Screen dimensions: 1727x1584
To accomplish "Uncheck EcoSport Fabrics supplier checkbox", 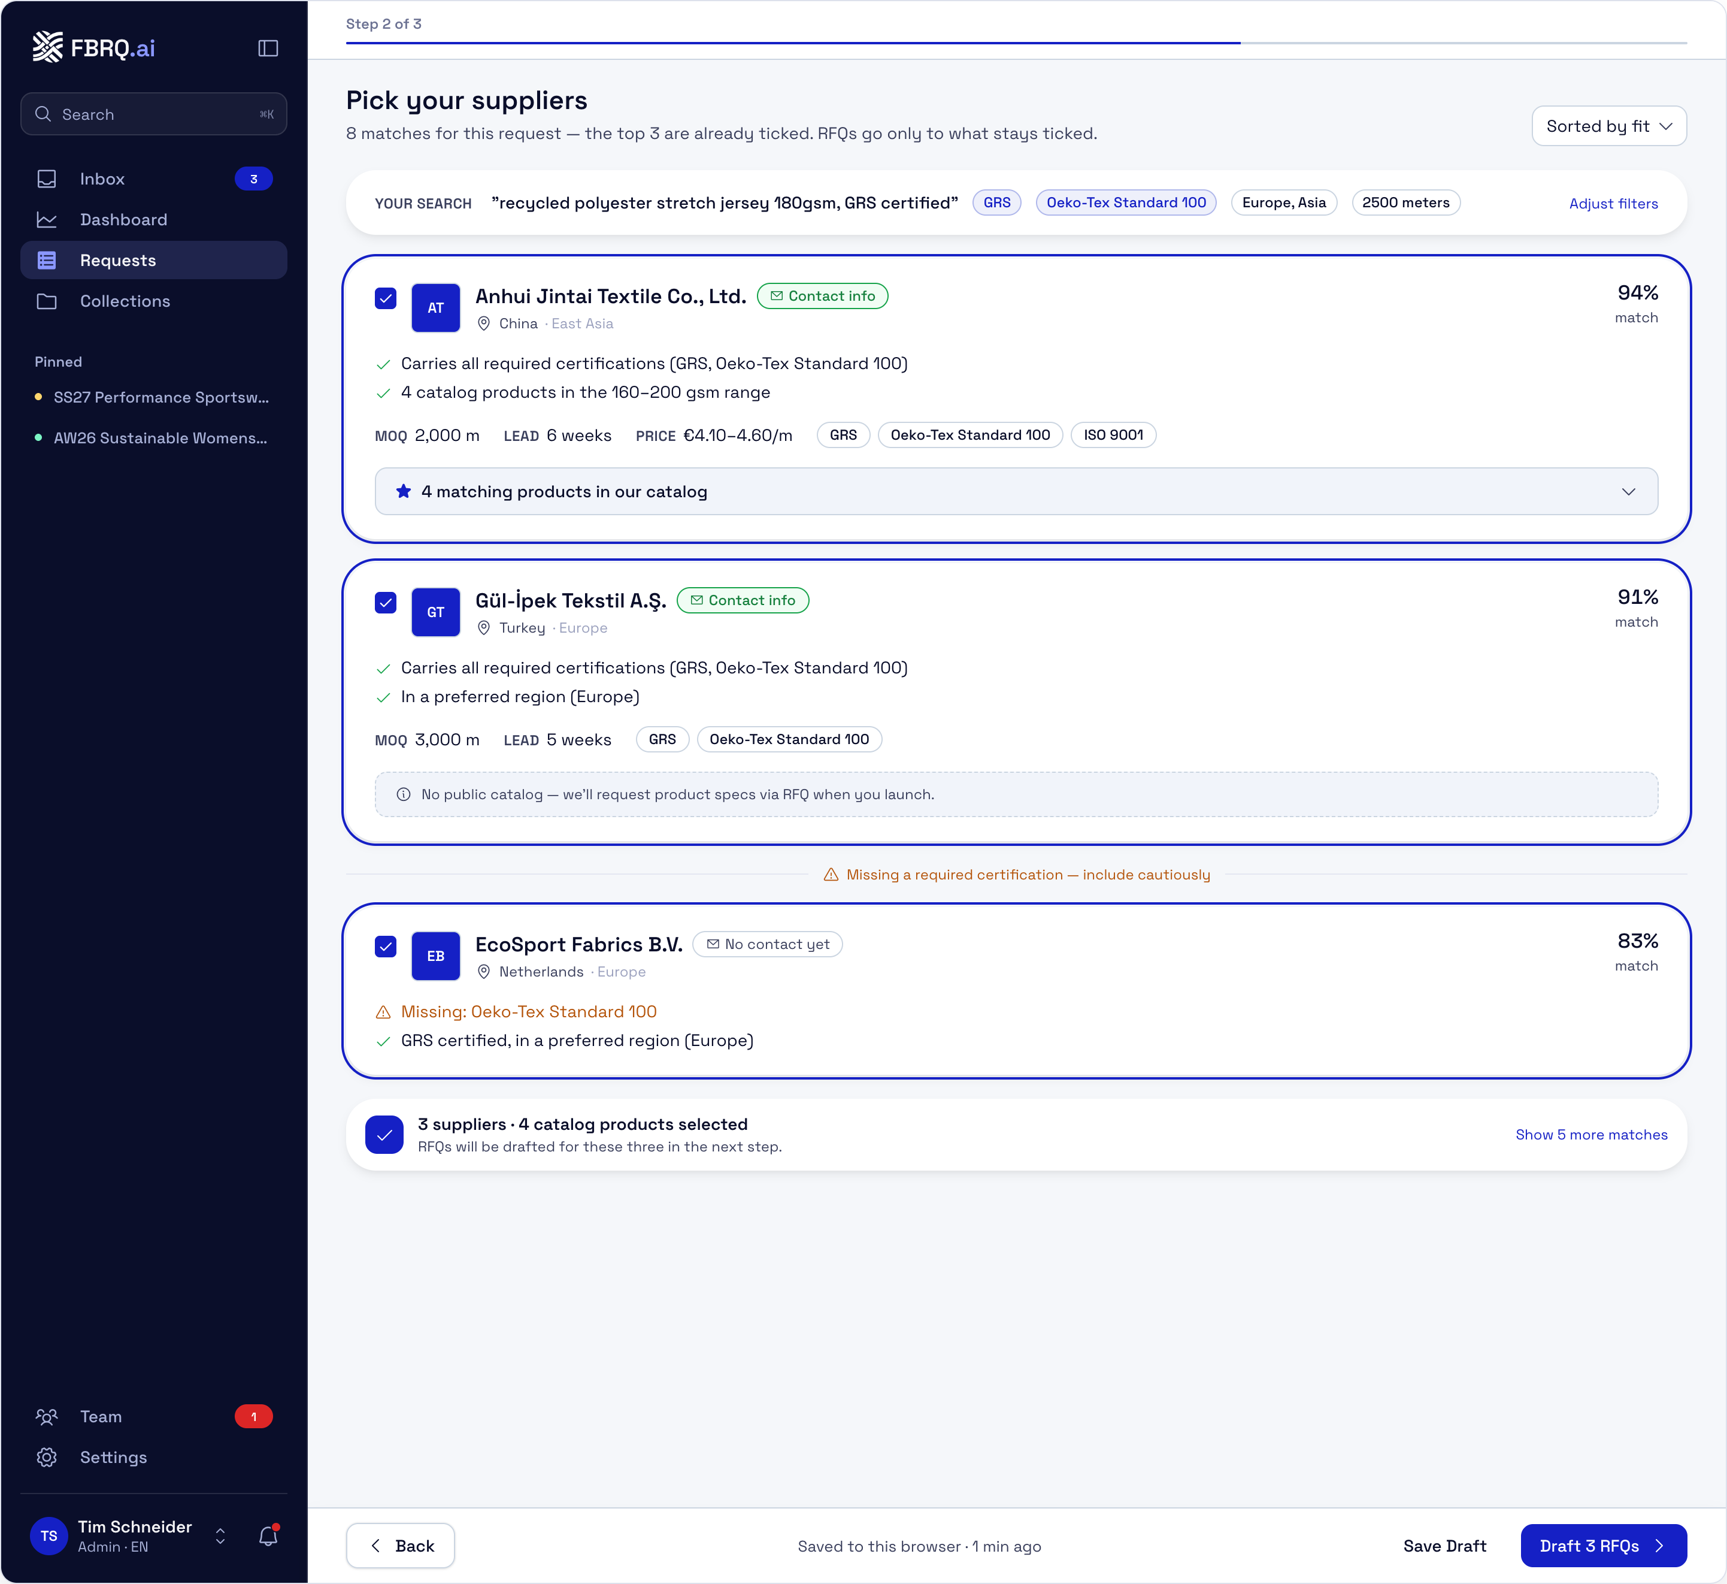I will coord(386,947).
